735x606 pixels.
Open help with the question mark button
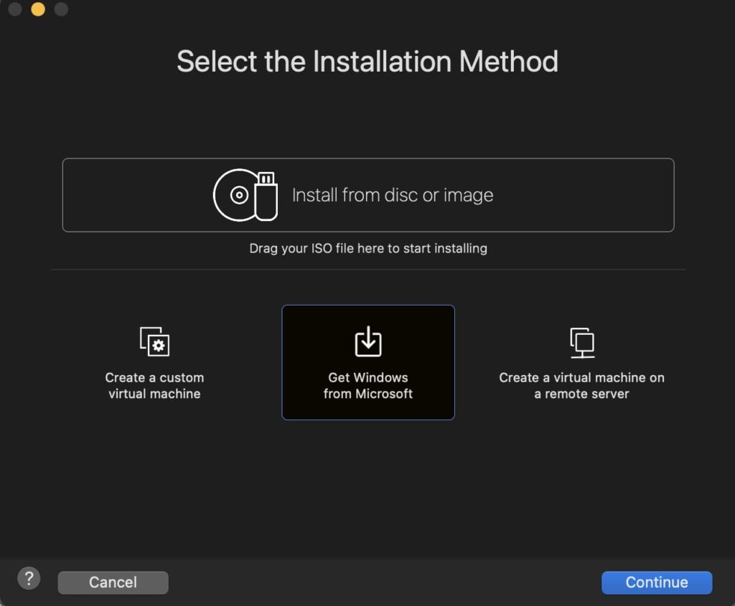pos(29,578)
